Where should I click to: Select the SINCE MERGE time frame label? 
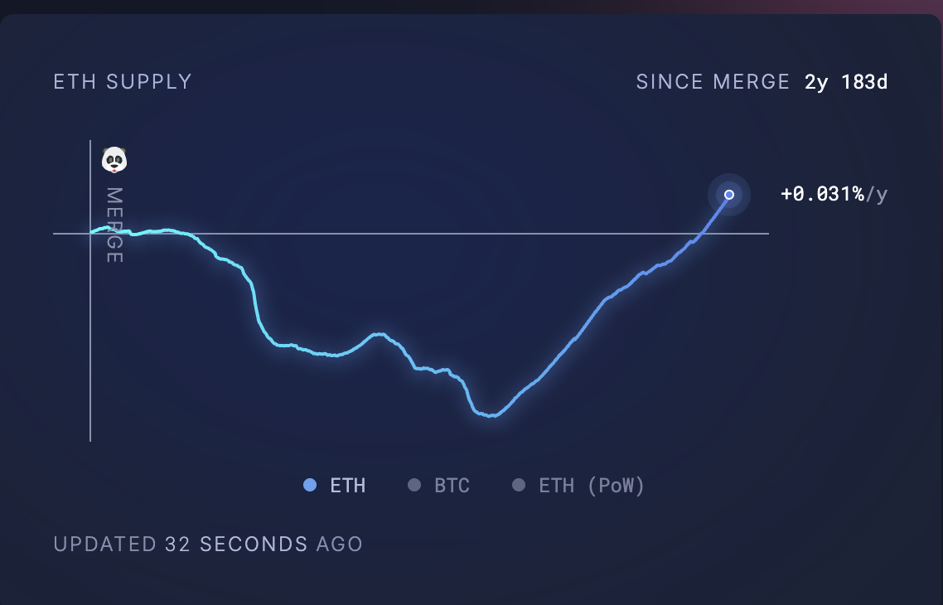[713, 82]
